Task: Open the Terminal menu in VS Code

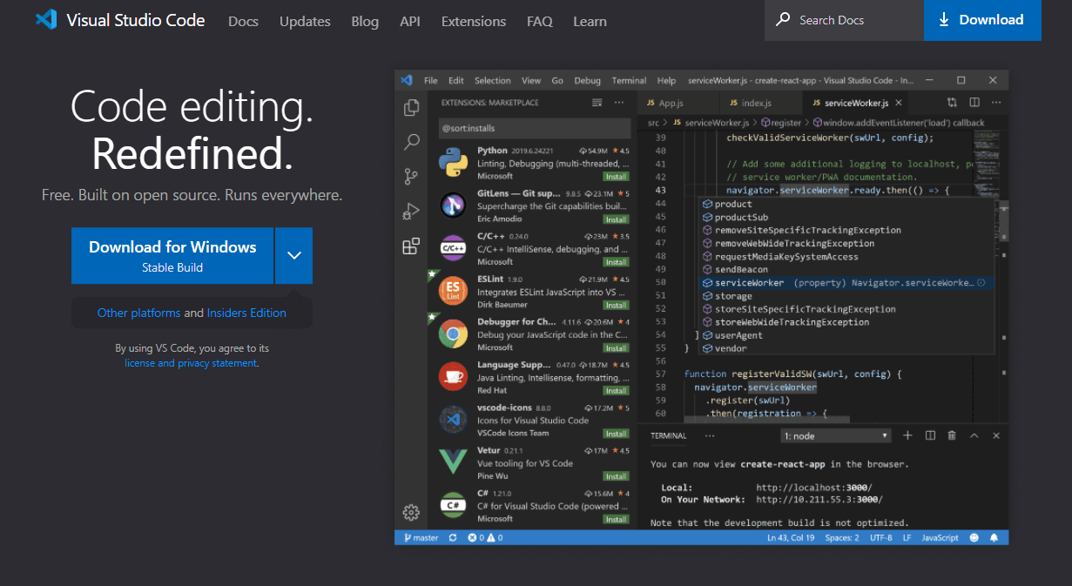Action: [x=629, y=80]
